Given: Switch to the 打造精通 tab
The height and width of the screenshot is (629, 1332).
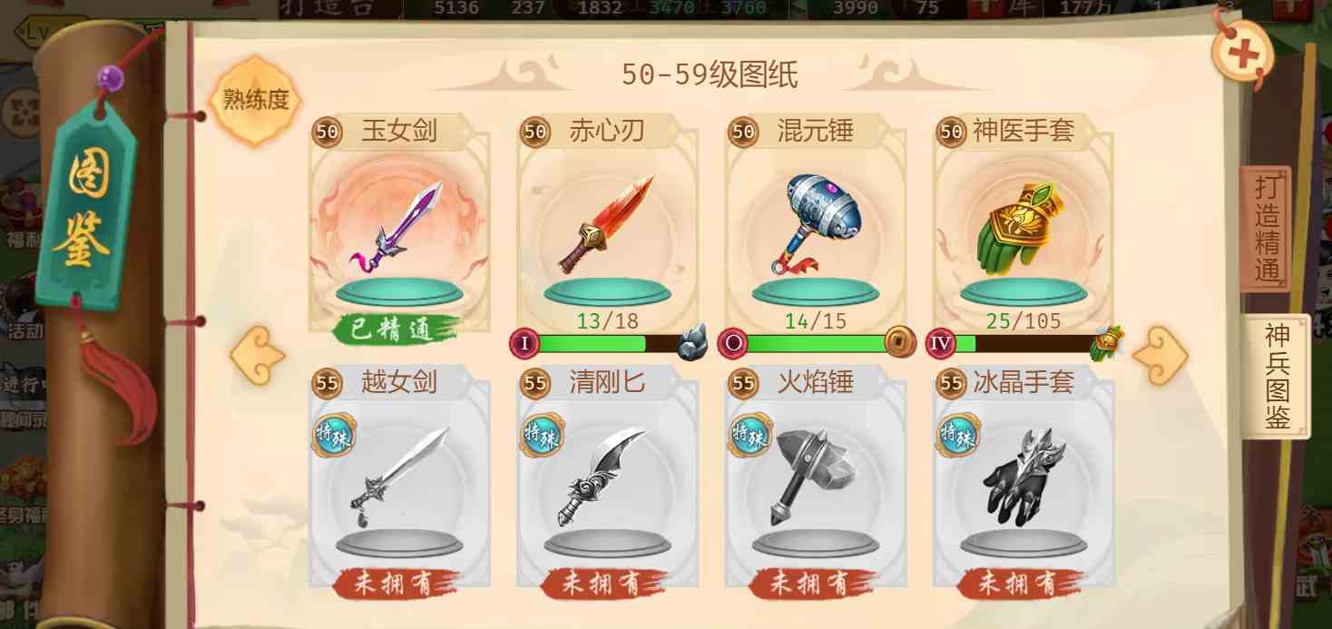Looking at the screenshot, I should coord(1266,228).
